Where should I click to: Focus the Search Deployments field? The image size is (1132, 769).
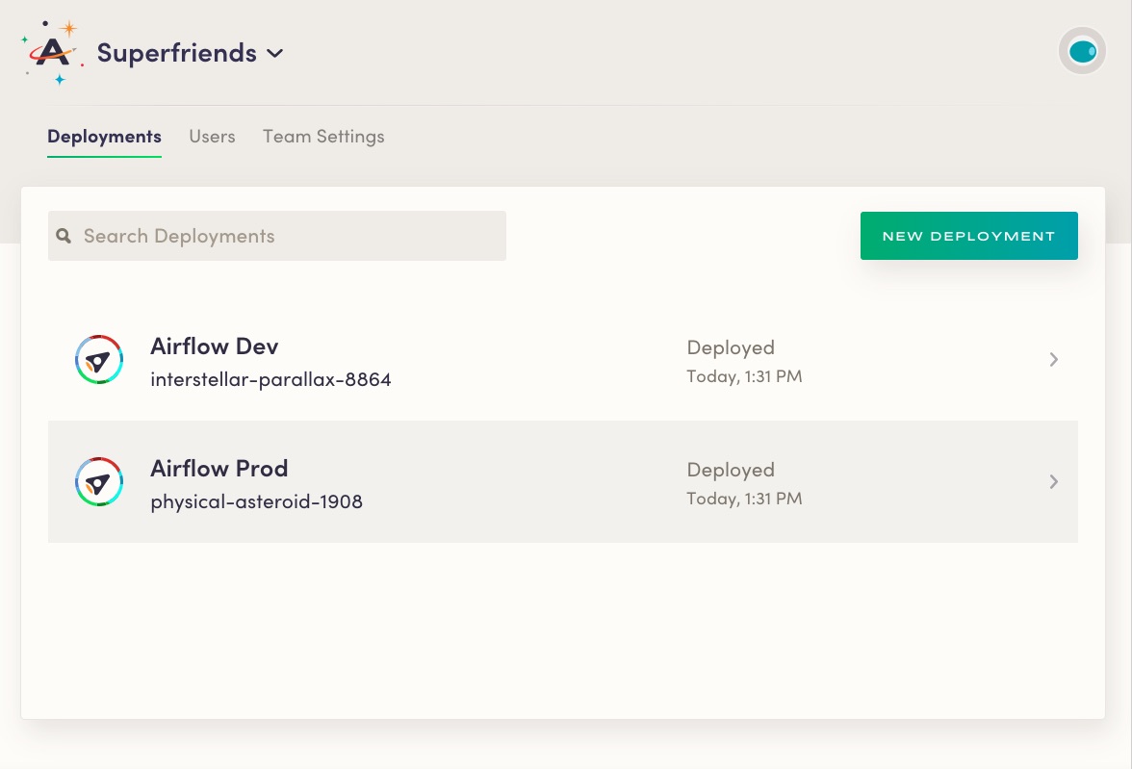289,236
